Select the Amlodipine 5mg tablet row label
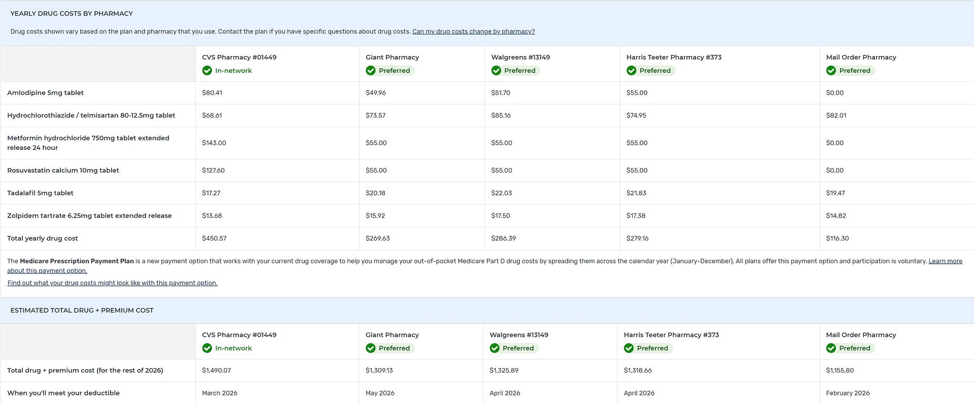This screenshot has height=403, width=974. pyautogui.click(x=45, y=93)
